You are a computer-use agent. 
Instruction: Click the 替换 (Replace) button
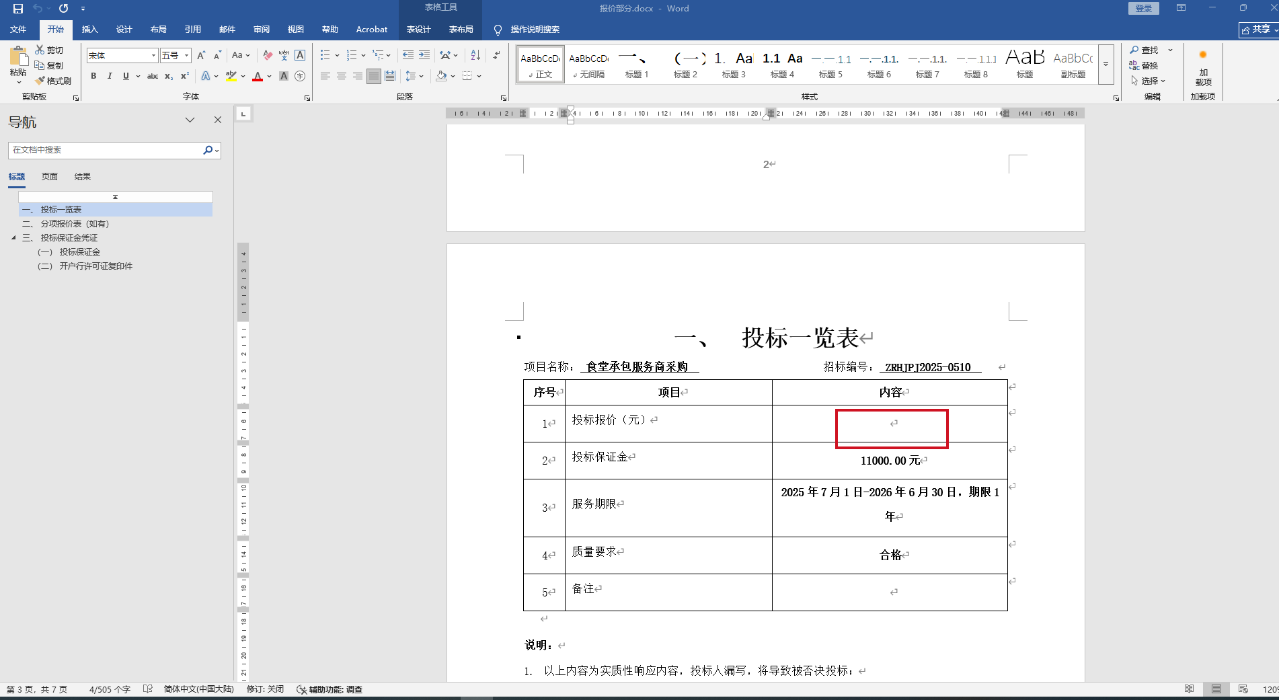(x=1144, y=65)
